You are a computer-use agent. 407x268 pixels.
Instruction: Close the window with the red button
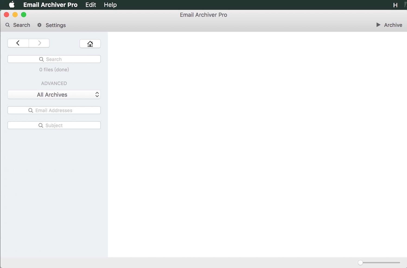coord(7,15)
